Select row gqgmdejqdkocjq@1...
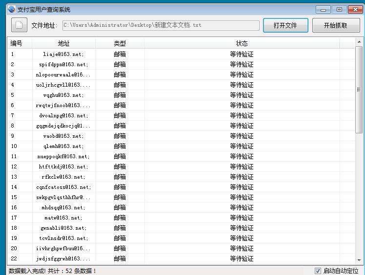 [182, 126]
